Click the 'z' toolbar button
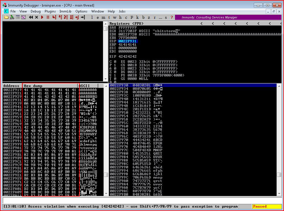Screen dimensions: 284x211 pos(149,17)
